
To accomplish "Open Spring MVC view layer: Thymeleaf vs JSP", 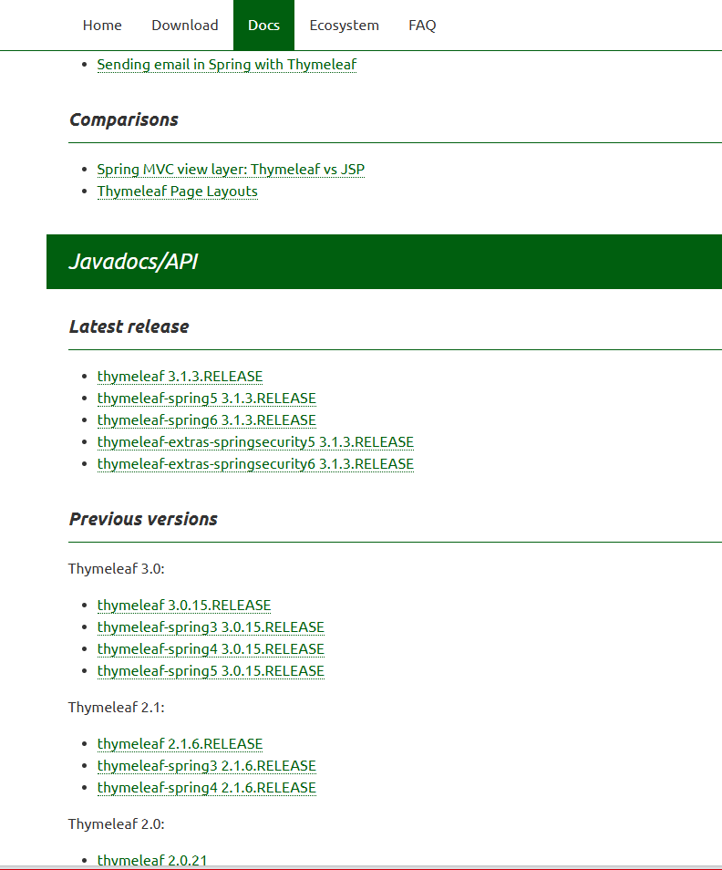I will 231,170.
